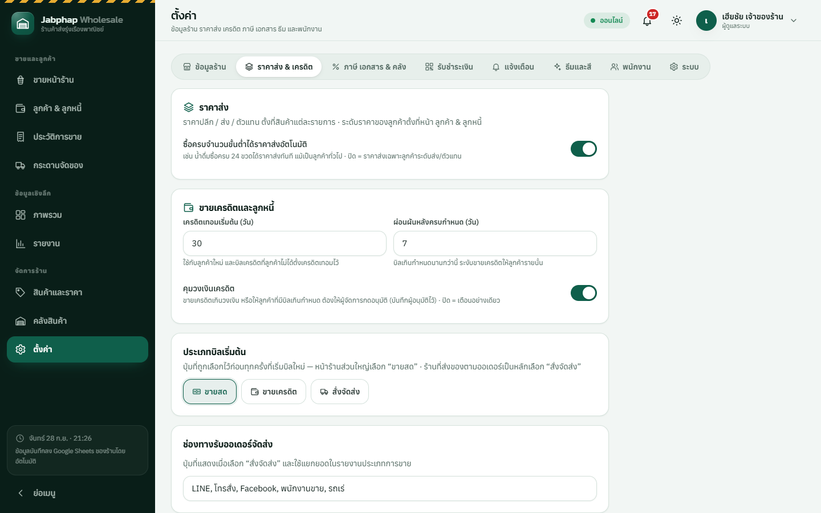Click the ประเภทบิลเริ่มต้น heading
The height and width of the screenshot is (513, 821).
point(214,352)
